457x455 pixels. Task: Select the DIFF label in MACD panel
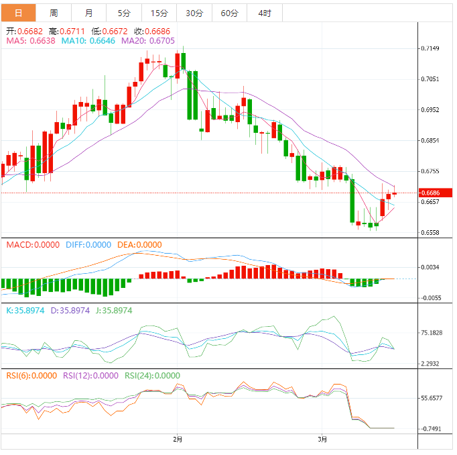click(88, 245)
